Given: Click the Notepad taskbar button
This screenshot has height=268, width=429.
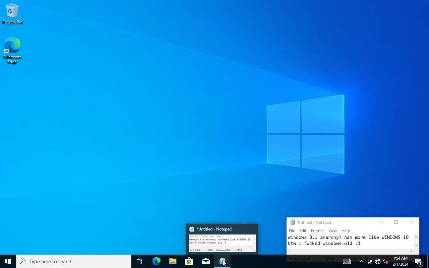Looking at the screenshot, I should click(x=222, y=261).
